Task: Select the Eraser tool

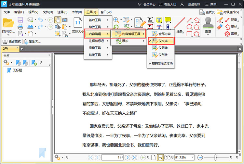Action: click(220, 27)
